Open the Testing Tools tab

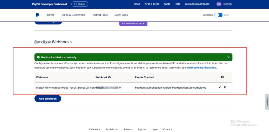[100, 15]
